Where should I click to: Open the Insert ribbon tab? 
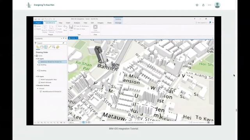tap(68, 23)
